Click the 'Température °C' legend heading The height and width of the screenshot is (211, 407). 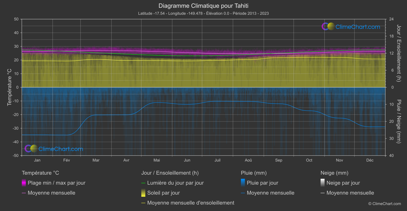[40, 173]
